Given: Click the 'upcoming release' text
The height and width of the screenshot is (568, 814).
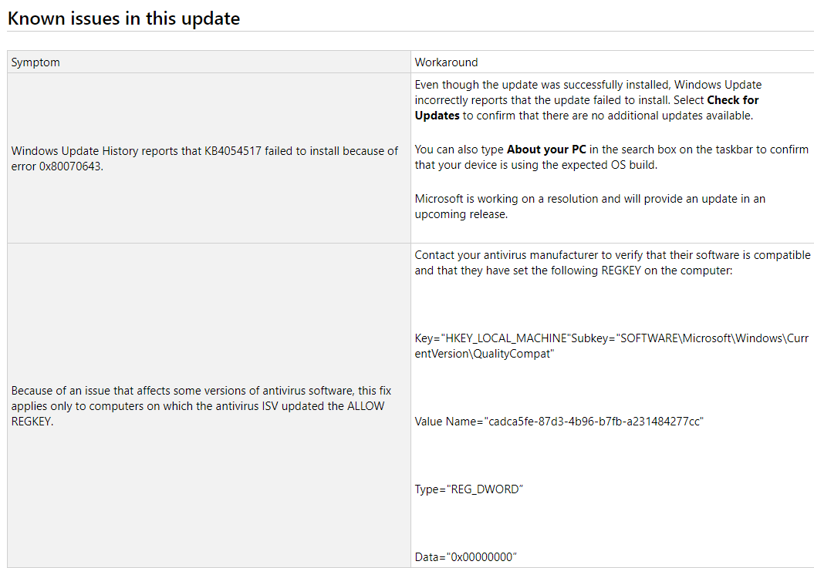Looking at the screenshot, I should click(x=461, y=214).
